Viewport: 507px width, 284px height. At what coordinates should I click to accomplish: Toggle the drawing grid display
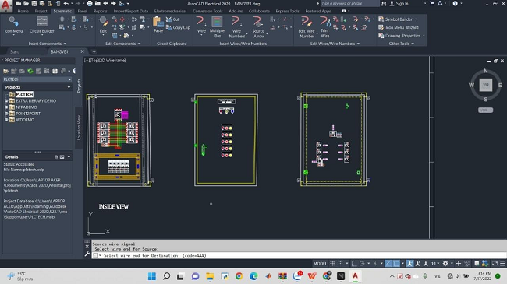click(332, 264)
